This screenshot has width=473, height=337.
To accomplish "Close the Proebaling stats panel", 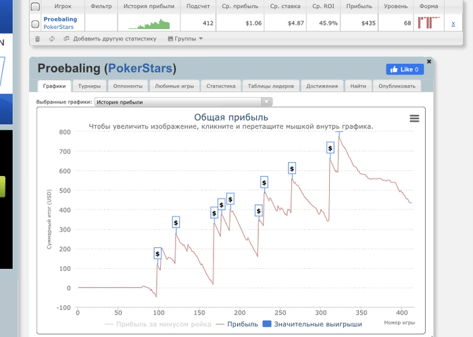I will (429, 61).
